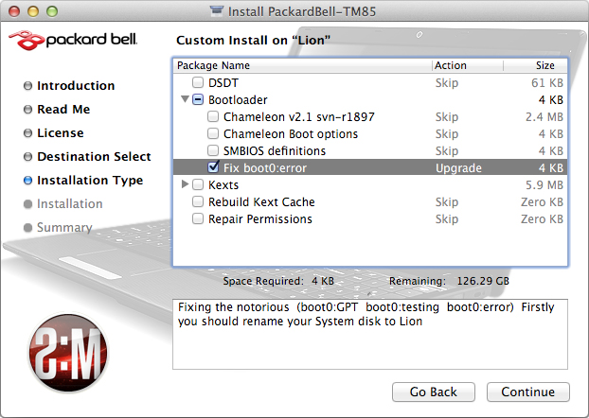The image size is (589, 418).
Task: Click the Skip action on Repair Permissions row
Action: coord(447,218)
